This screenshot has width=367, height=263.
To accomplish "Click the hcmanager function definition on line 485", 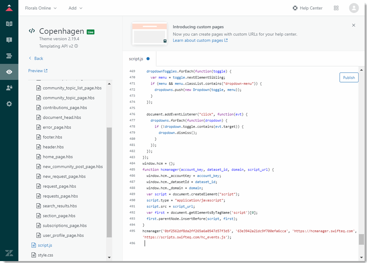I will point(208,169).
